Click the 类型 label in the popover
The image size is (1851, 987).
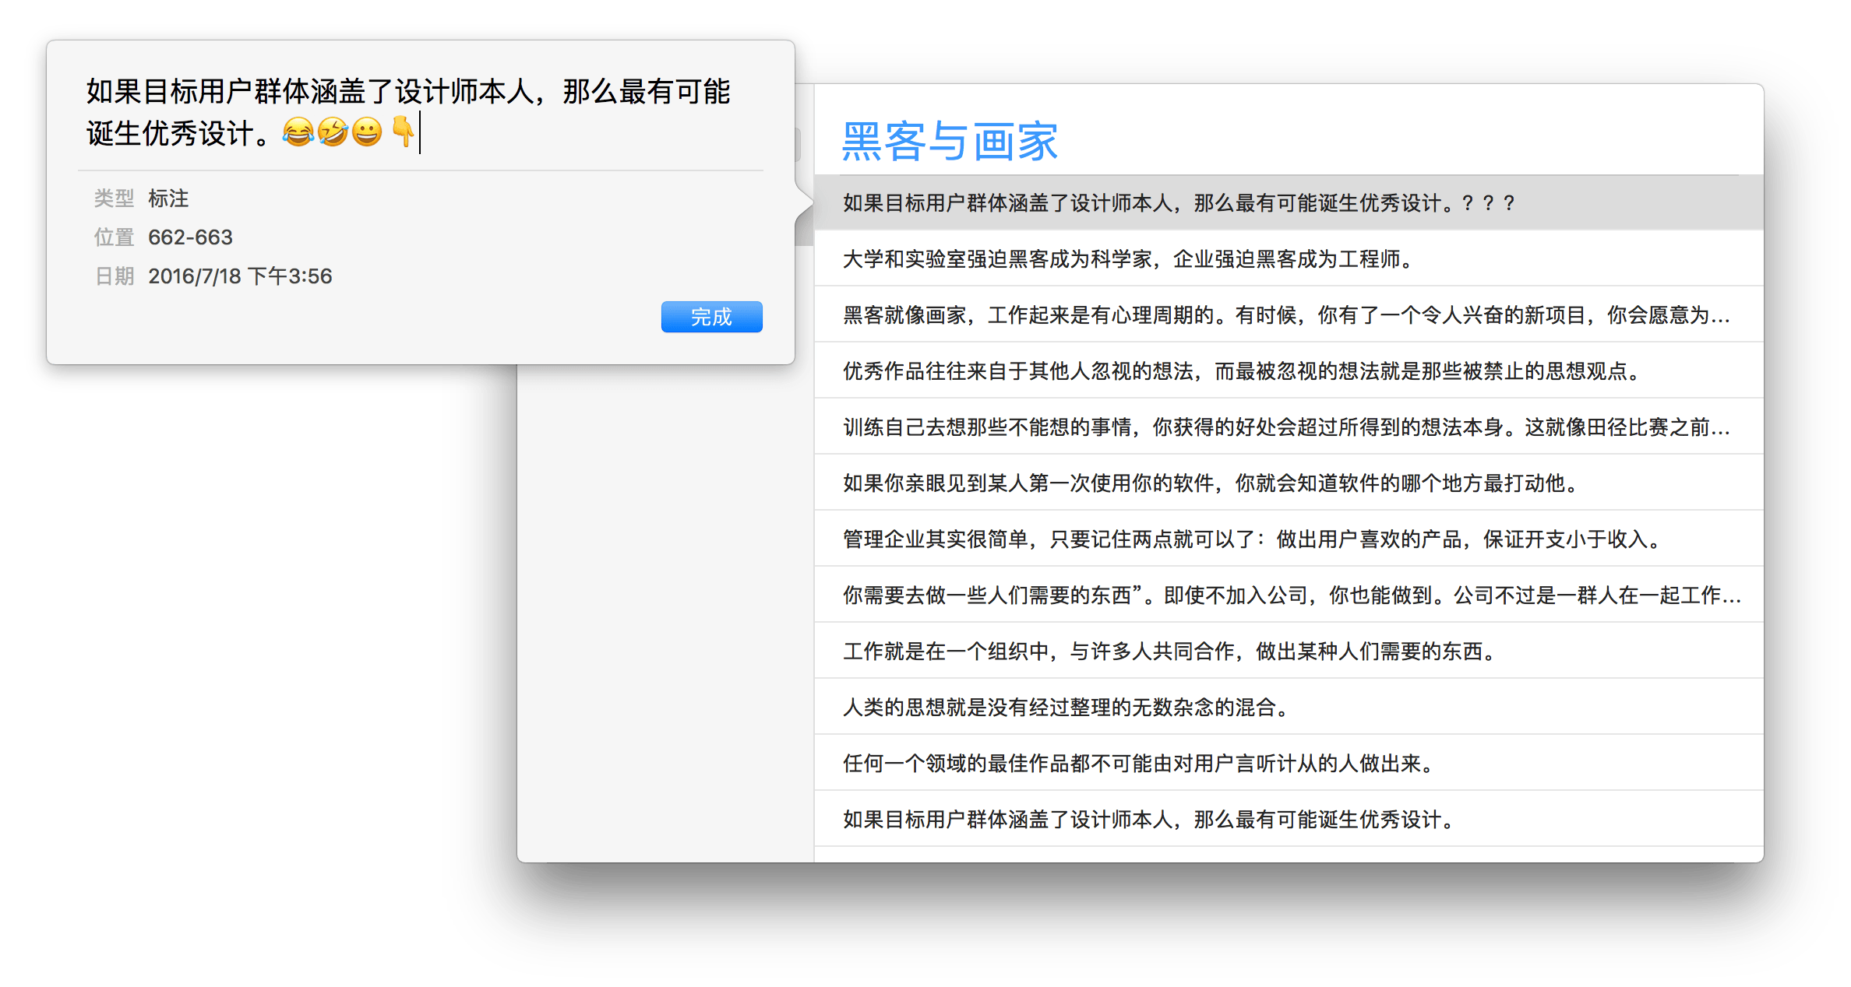tap(114, 198)
